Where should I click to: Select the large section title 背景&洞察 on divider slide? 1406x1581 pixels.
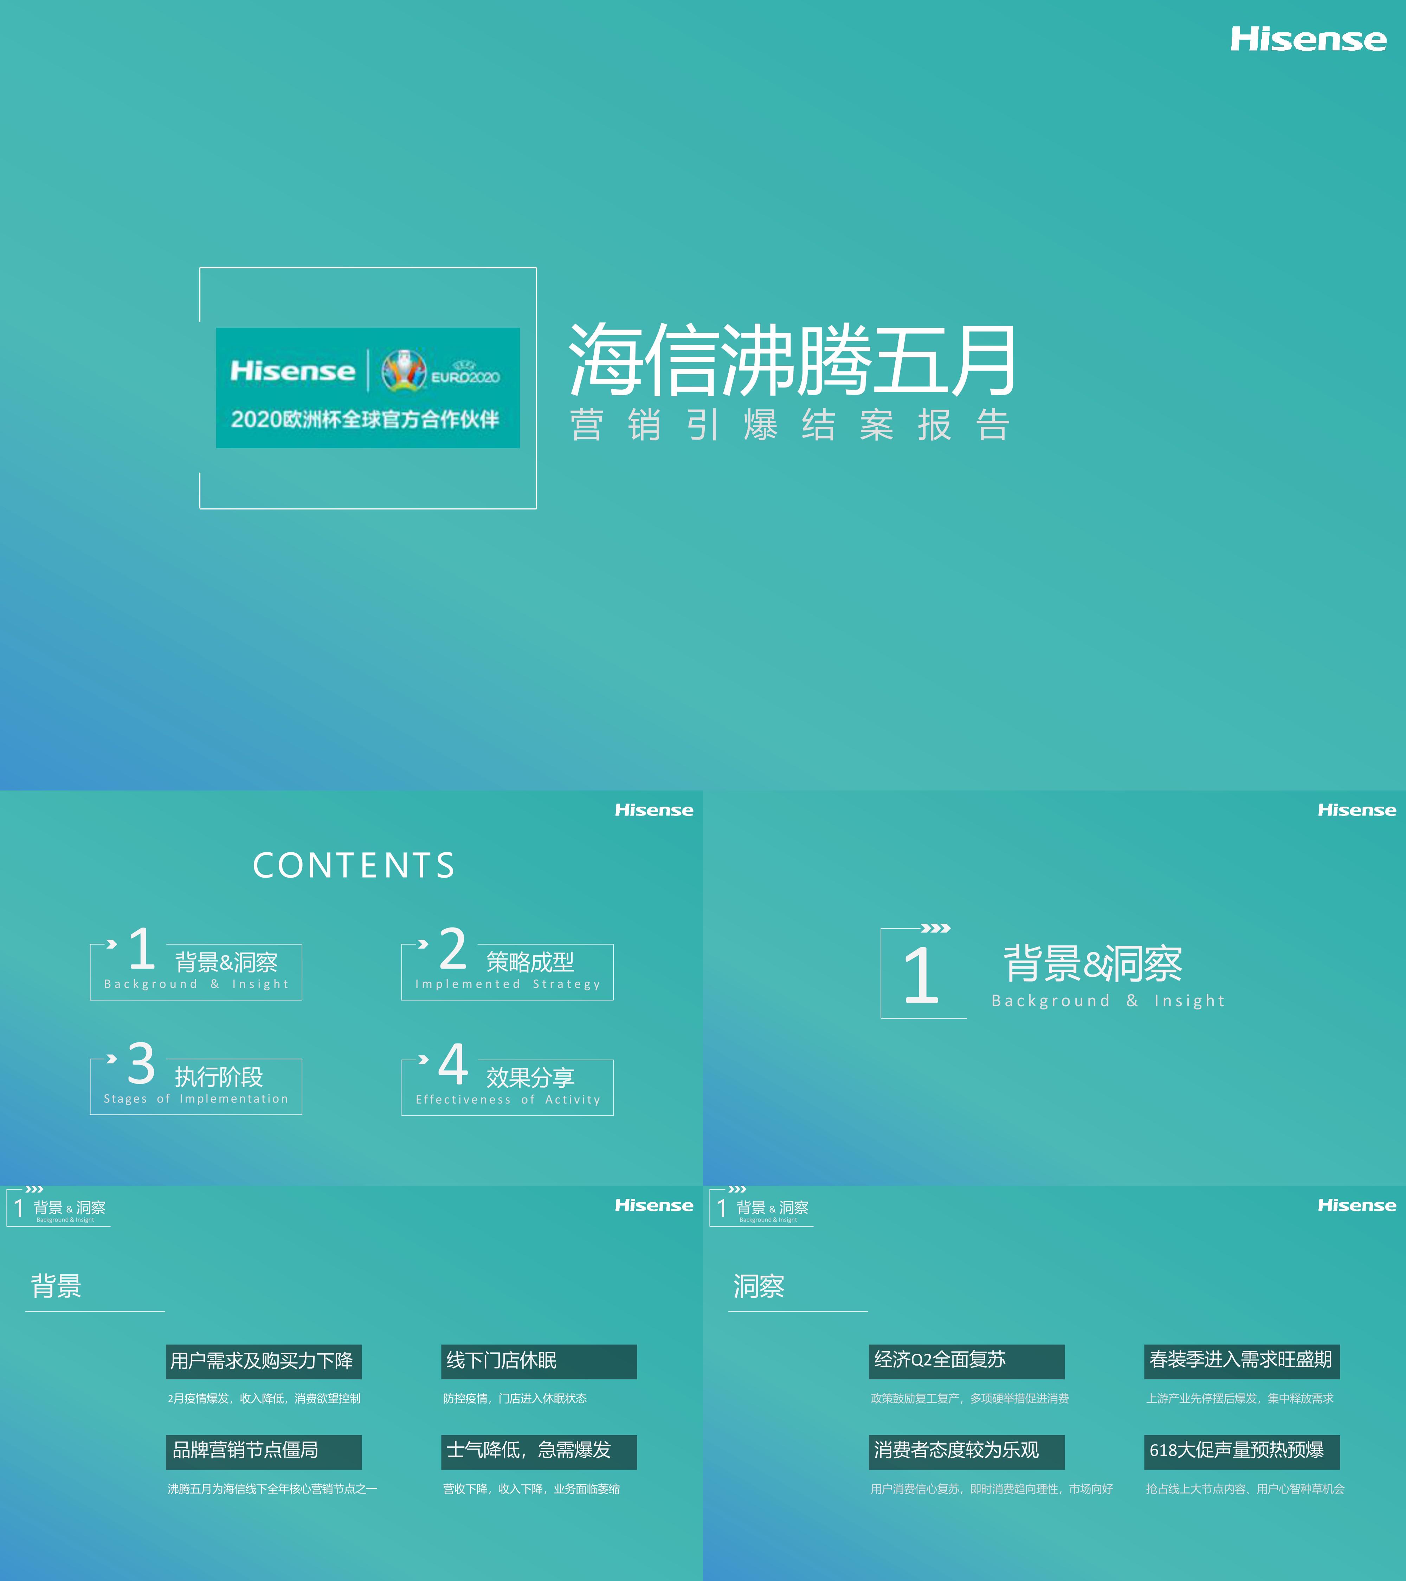click(1092, 964)
